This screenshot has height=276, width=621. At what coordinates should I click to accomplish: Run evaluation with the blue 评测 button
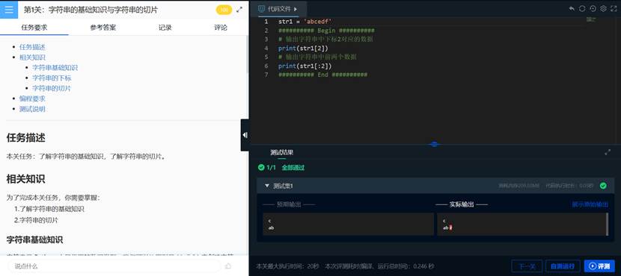tap(599, 266)
